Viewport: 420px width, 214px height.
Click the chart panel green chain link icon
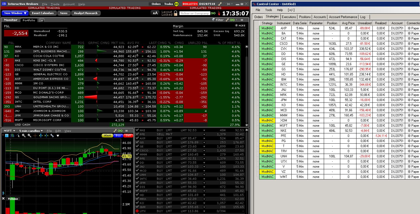[120, 131]
